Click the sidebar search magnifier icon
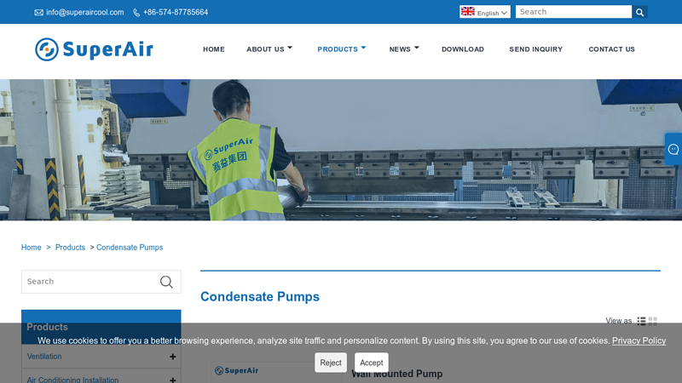 tap(166, 282)
